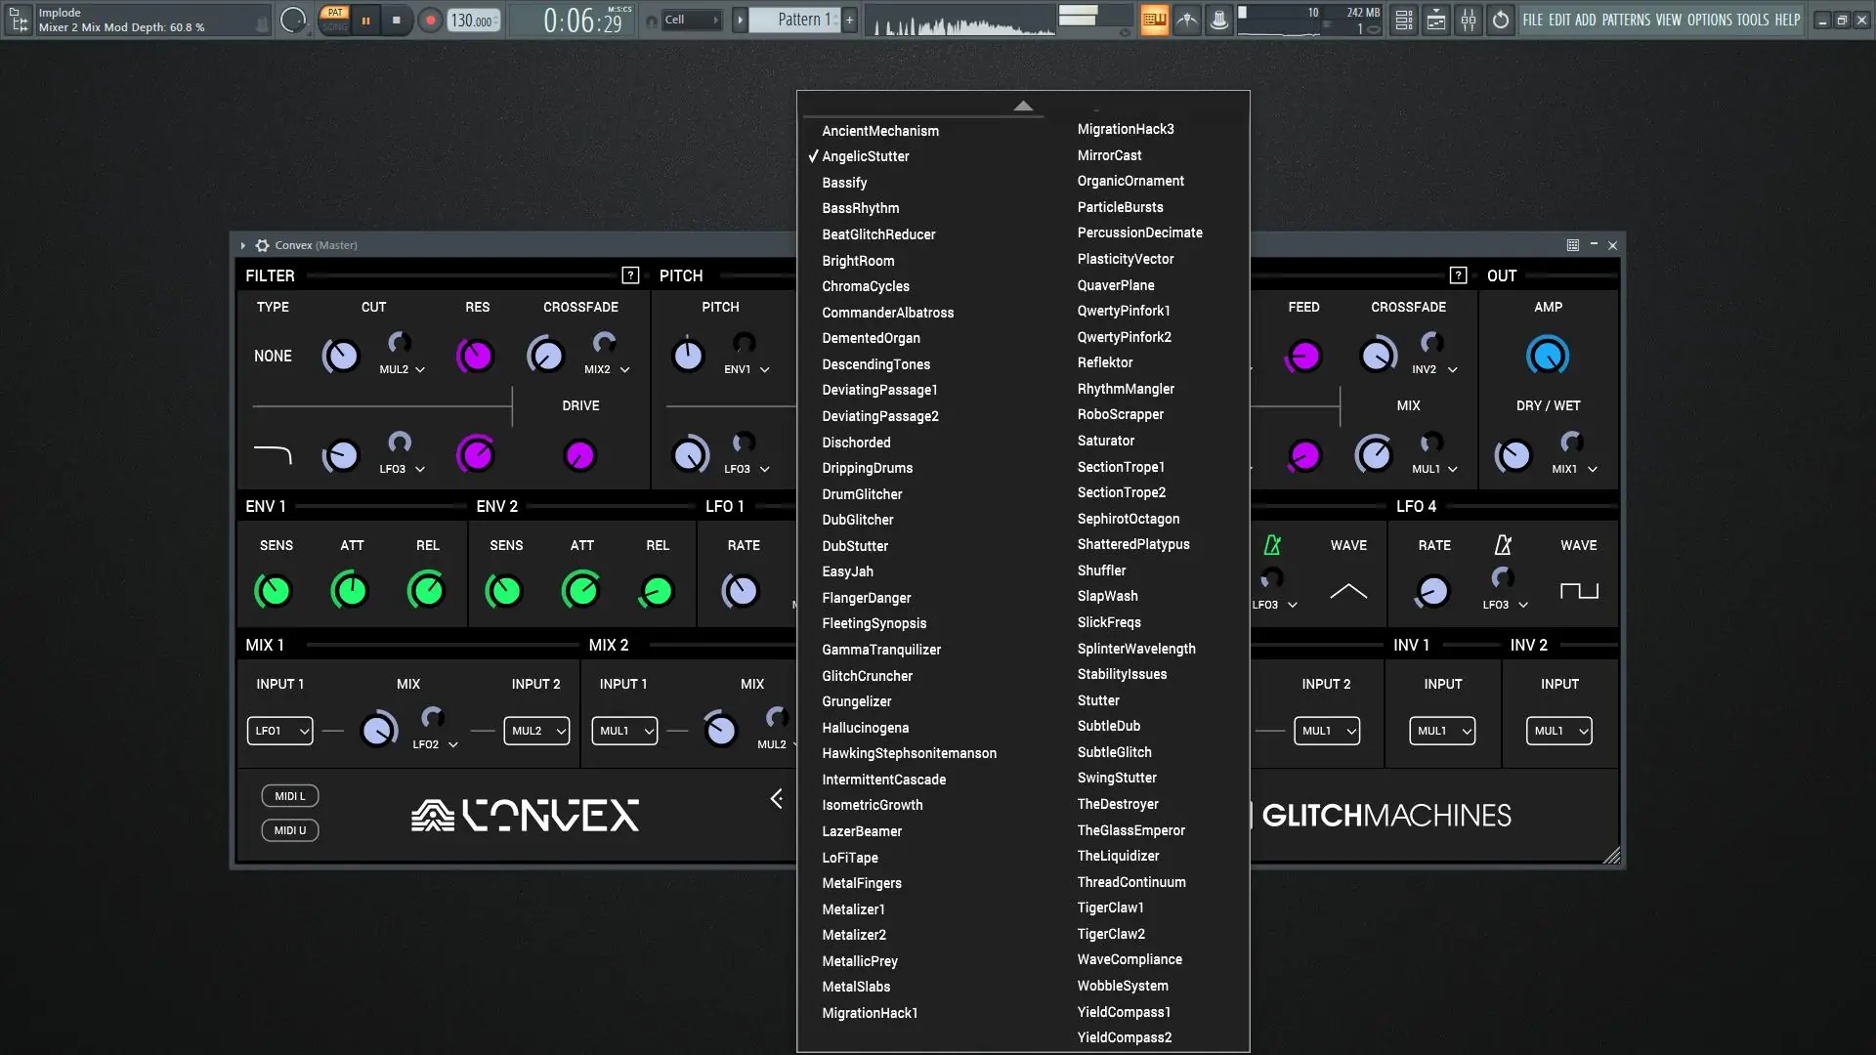Viewport: 1876px width, 1055px height.
Task: Click the blue AMP knob
Action: (x=1547, y=356)
